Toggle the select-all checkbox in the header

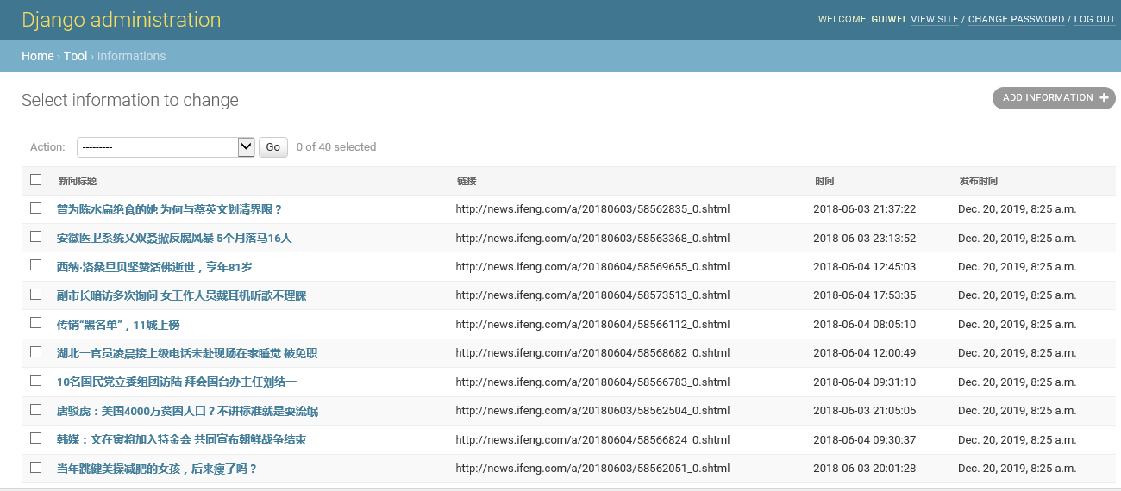(35, 180)
